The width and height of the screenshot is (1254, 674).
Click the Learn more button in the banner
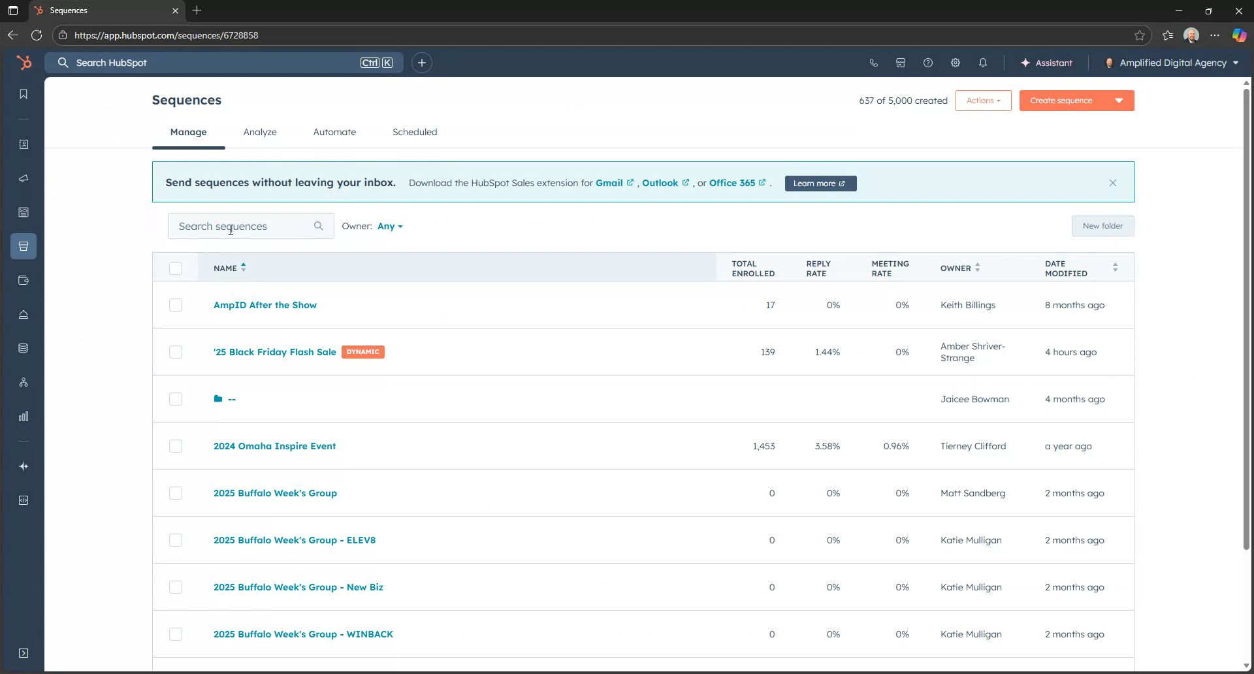click(x=820, y=184)
